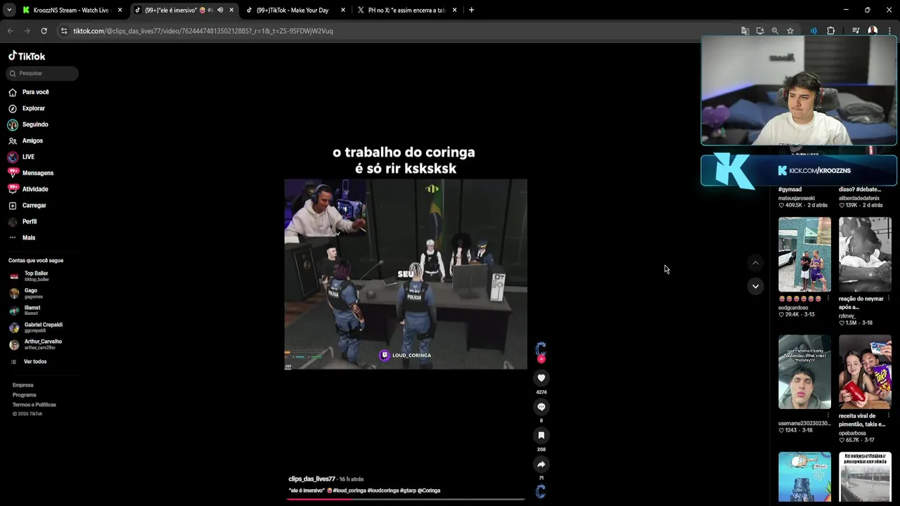Close the KroozzNS Stream tab
900x506 pixels.
[x=120, y=10]
